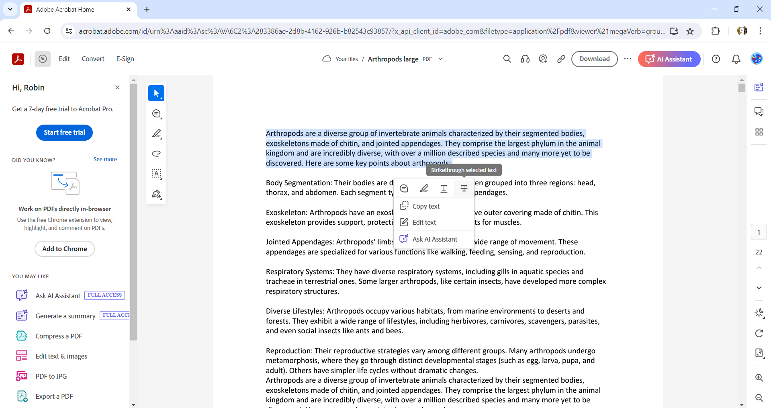
Task: Open the more options ellipsis menu
Action: [628, 59]
